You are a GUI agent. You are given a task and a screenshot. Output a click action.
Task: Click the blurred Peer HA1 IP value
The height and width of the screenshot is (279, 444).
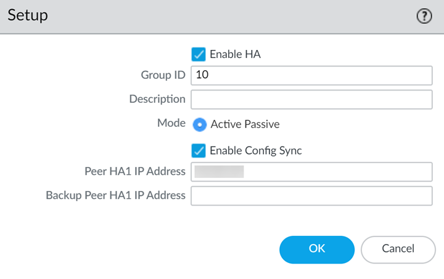point(219,172)
